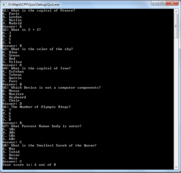The image size is (181, 173).
Task: Click the scrollbar down arrow
Action: [176, 167]
